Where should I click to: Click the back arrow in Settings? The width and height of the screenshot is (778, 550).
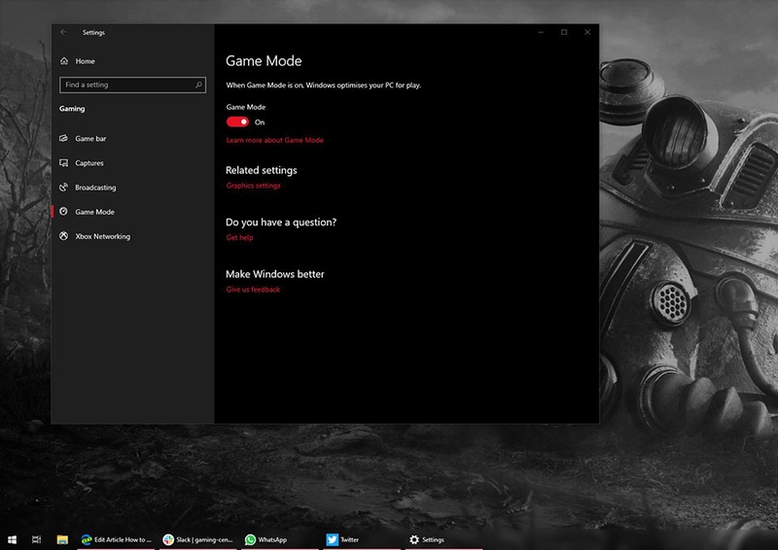click(x=63, y=32)
